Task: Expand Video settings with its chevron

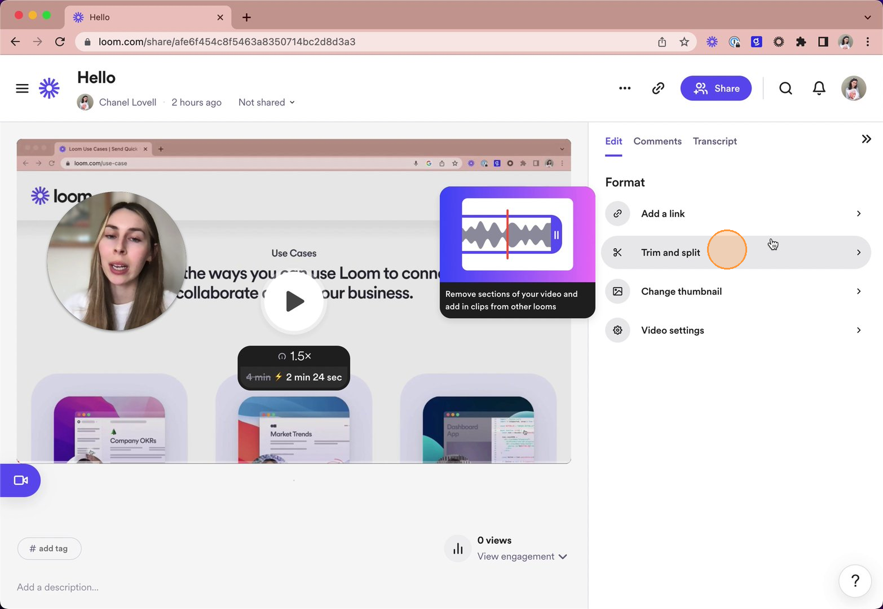Action: pyautogui.click(x=859, y=330)
